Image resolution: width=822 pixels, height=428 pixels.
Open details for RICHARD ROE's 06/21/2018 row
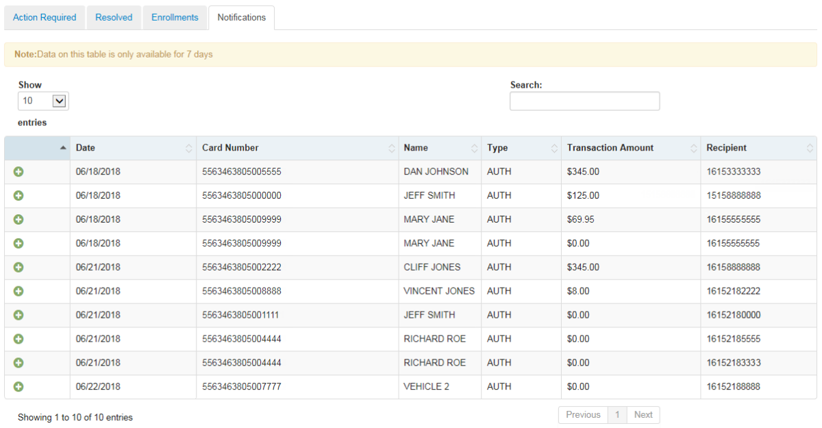point(18,339)
